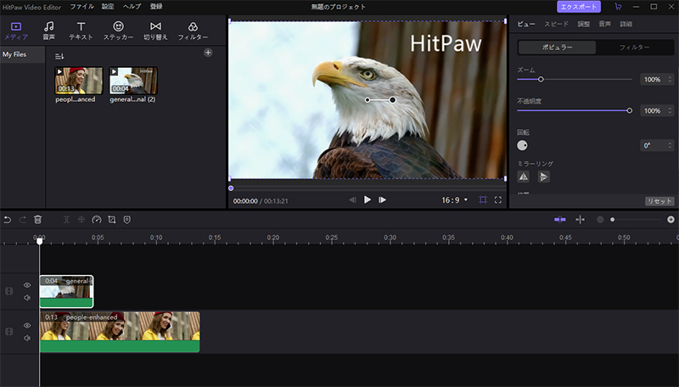Select the general...nal (2) media thumbnail
The width and height of the screenshot is (679, 387).
(x=133, y=81)
